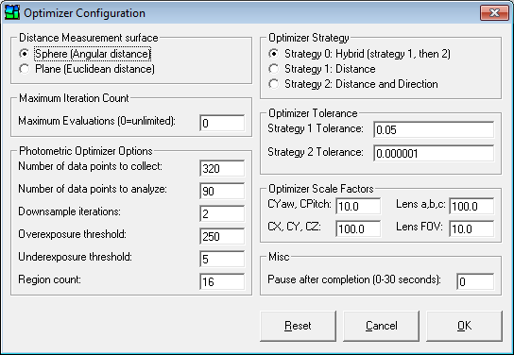This screenshot has width=514, height=355.
Task: Focus the Number of data points to analyze field
Action: pyautogui.click(x=222, y=191)
